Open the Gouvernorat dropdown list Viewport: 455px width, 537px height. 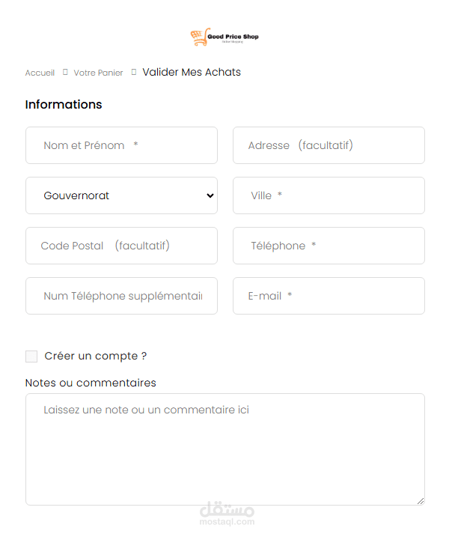(x=121, y=195)
